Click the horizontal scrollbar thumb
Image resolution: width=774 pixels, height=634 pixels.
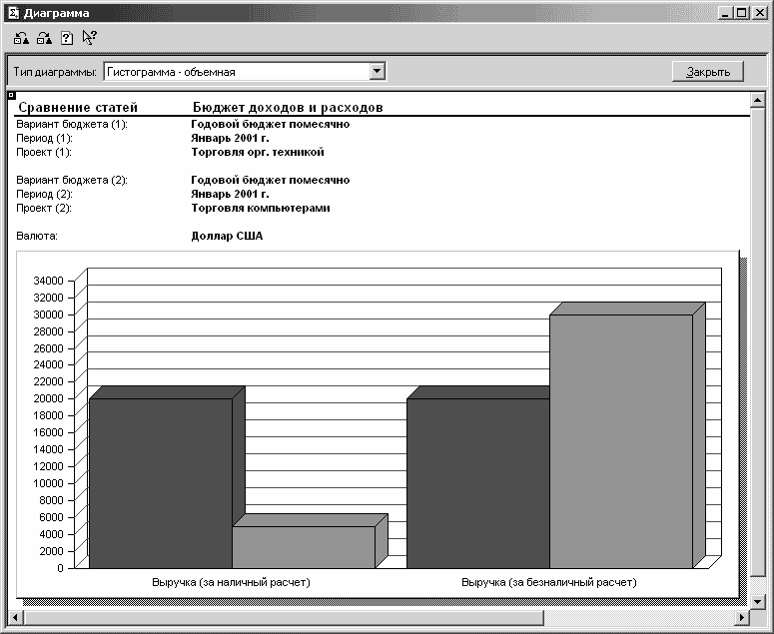(283, 617)
